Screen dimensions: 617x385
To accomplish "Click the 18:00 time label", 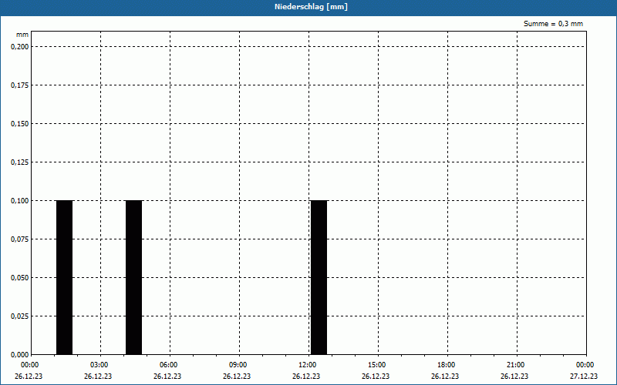I will (x=447, y=365).
